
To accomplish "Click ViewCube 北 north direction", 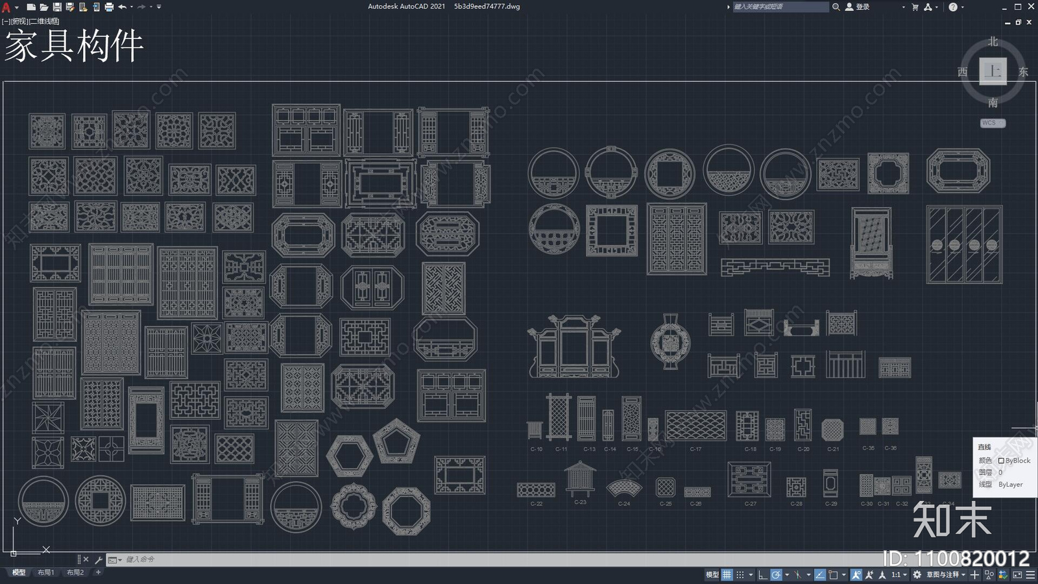I will coord(993,42).
